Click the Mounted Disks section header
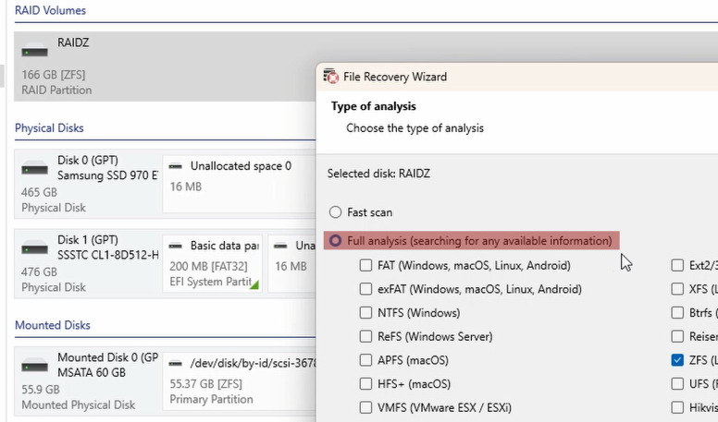 (x=52, y=325)
